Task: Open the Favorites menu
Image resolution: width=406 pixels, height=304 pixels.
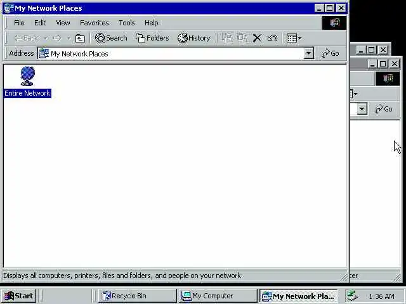Action: (95, 23)
